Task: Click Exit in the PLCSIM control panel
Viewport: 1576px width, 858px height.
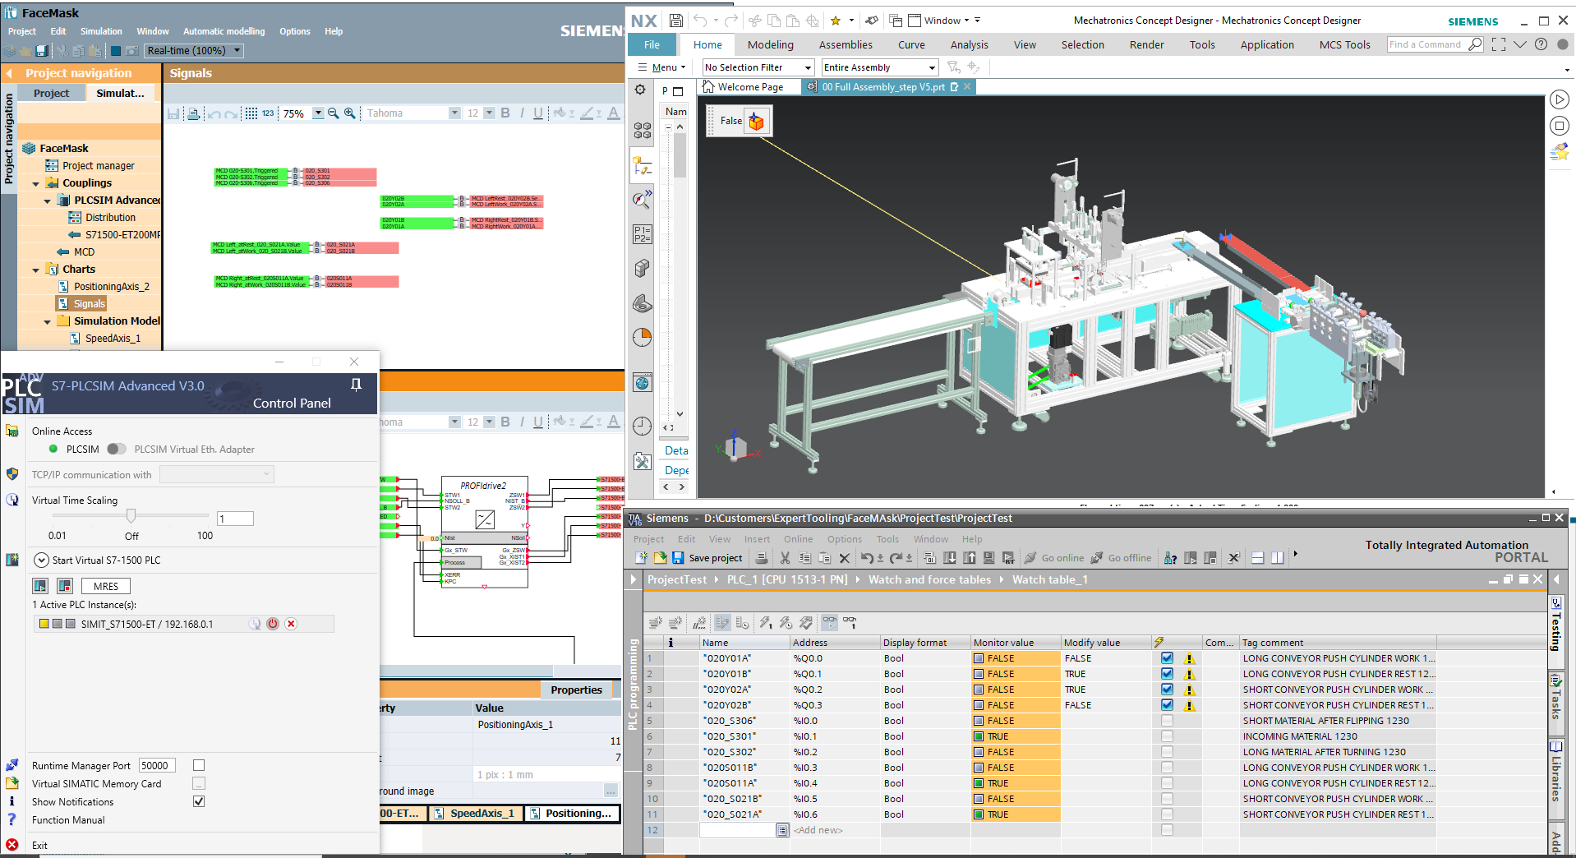Action: (x=39, y=845)
